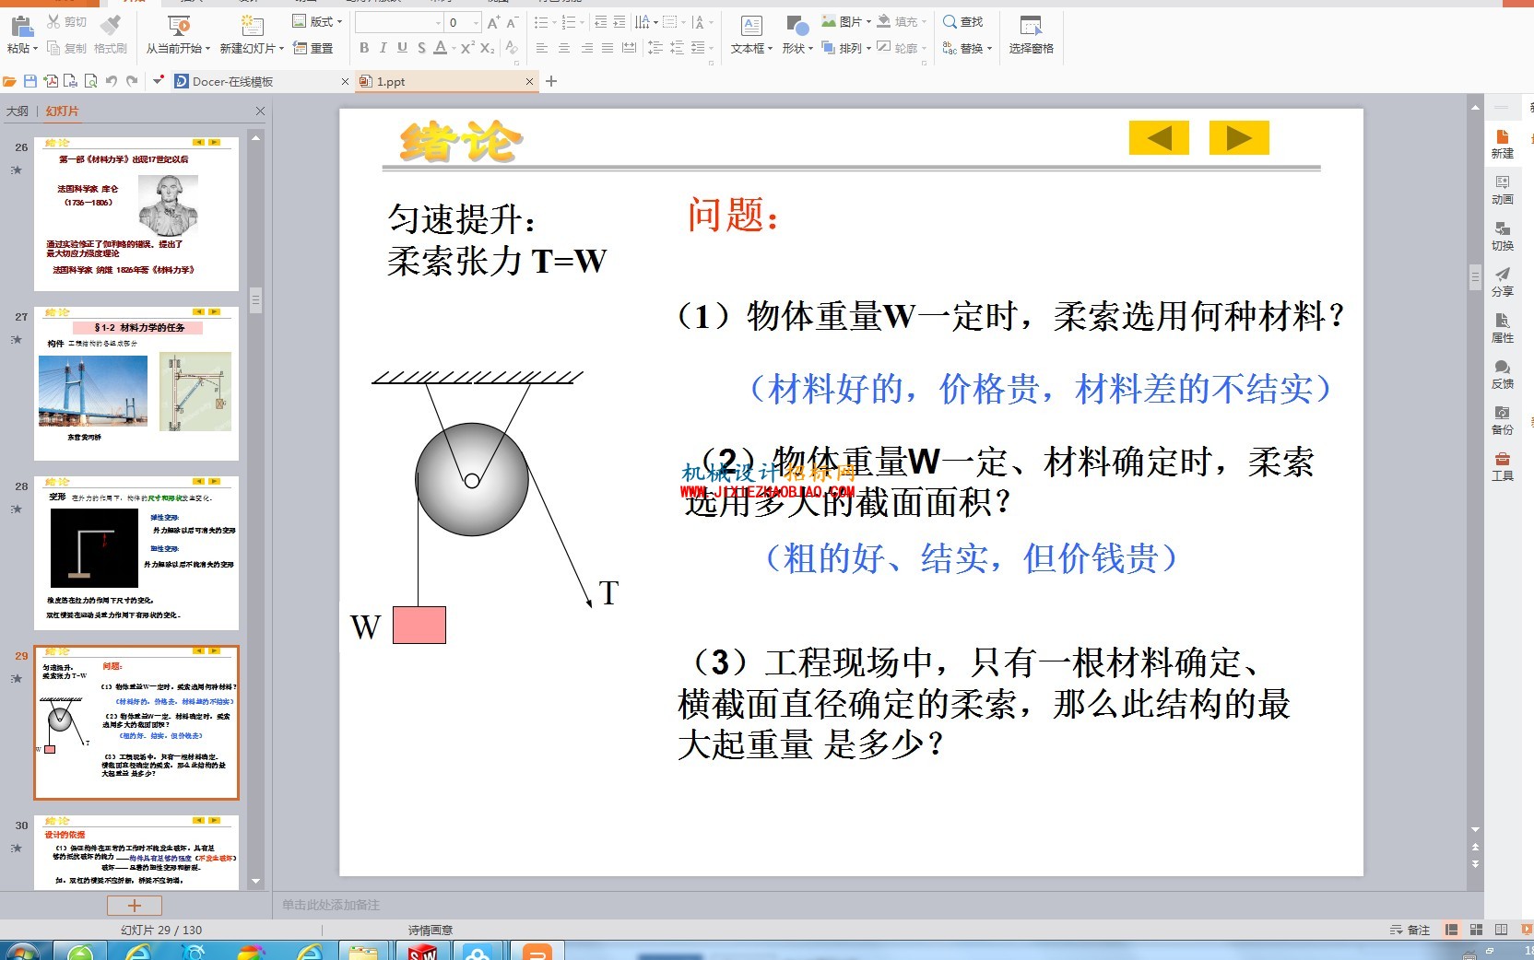Click the 查找 find button
This screenshot has height=960, width=1534.
click(x=963, y=21)
